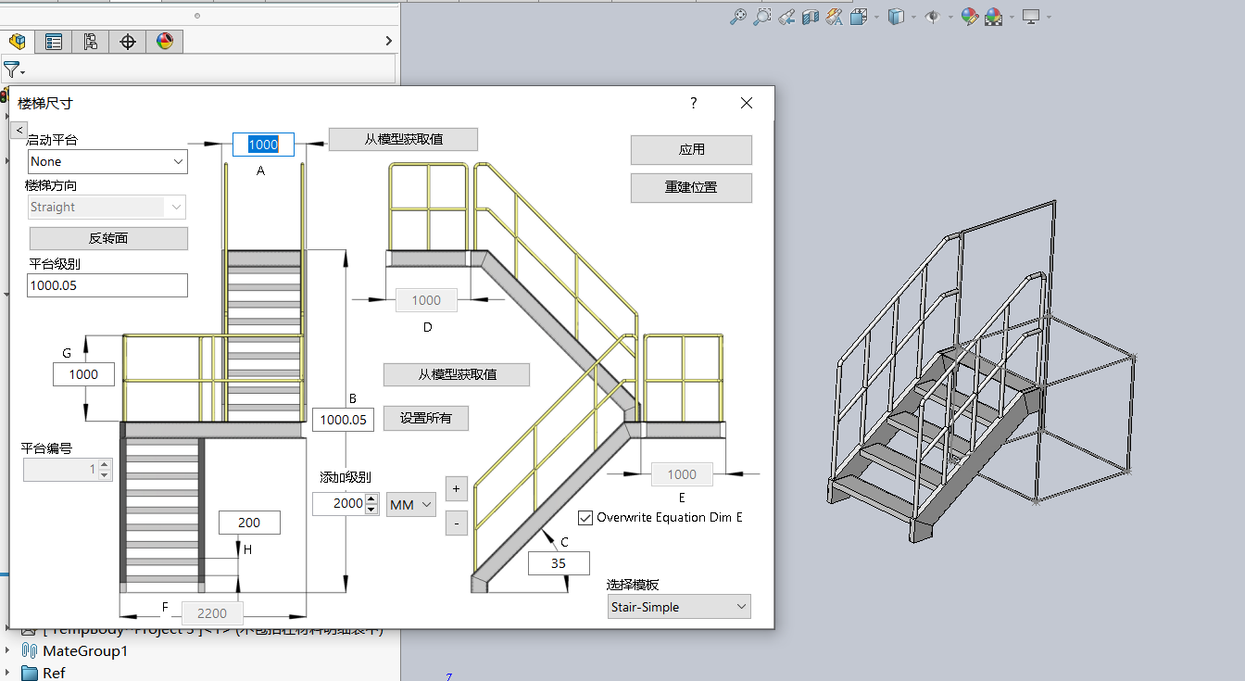Click the help question mark in dialog
This screenshot has width=1245, height=681.
[693, 103]
